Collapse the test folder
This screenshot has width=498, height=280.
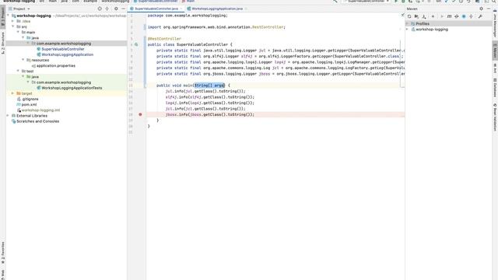click(18, 71)
